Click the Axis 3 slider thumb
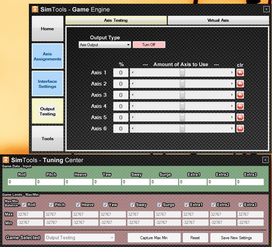272x247 pixels. click(x=182, y=95)
